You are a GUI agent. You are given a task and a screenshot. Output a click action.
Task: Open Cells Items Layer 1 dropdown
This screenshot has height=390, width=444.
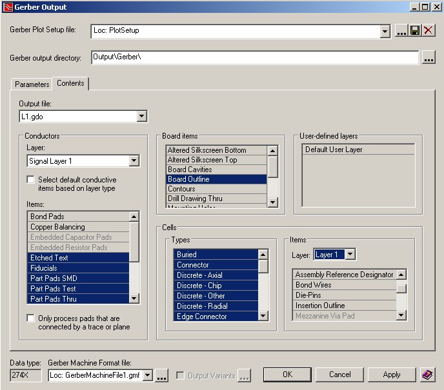350,254
